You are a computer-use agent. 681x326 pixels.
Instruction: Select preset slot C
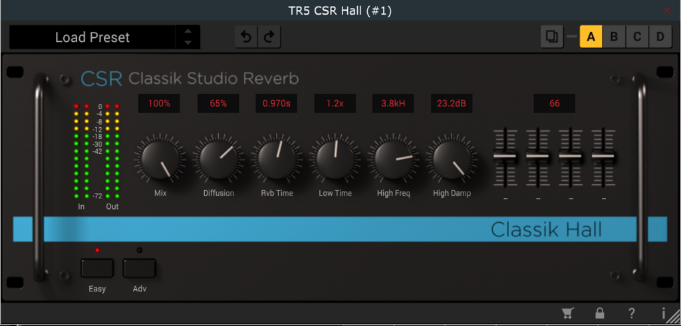[637, 37]
